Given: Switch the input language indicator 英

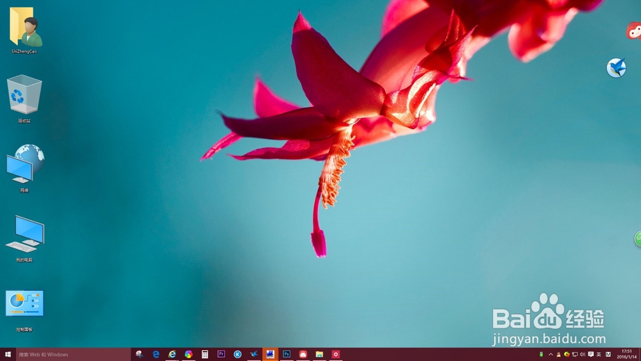Looking at the screenshot, I should coord(599,355).
